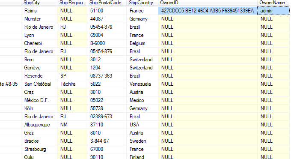Screen dimensions: 291x159
Task: Select the Strasbourg city cell
Action: (39, 149)
